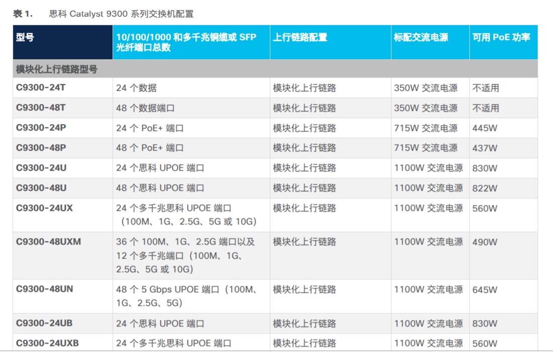Click "模块化上行链路" in the C9300-48P row
The image size is (553, 352).
pos(304,148)
